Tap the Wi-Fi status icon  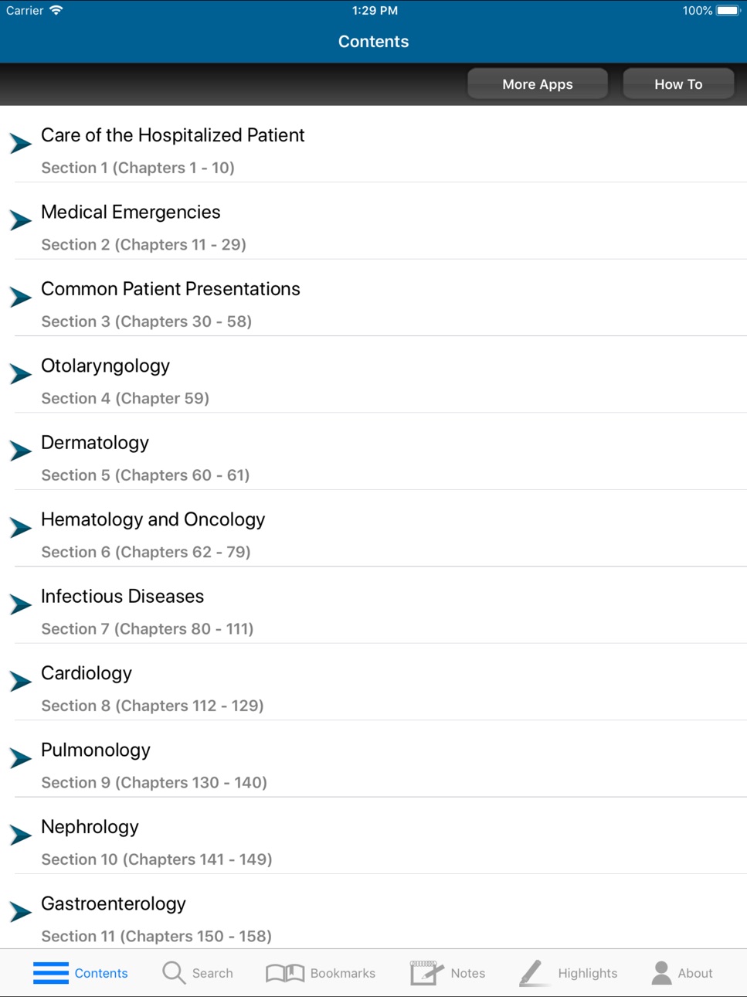[56, 11]
